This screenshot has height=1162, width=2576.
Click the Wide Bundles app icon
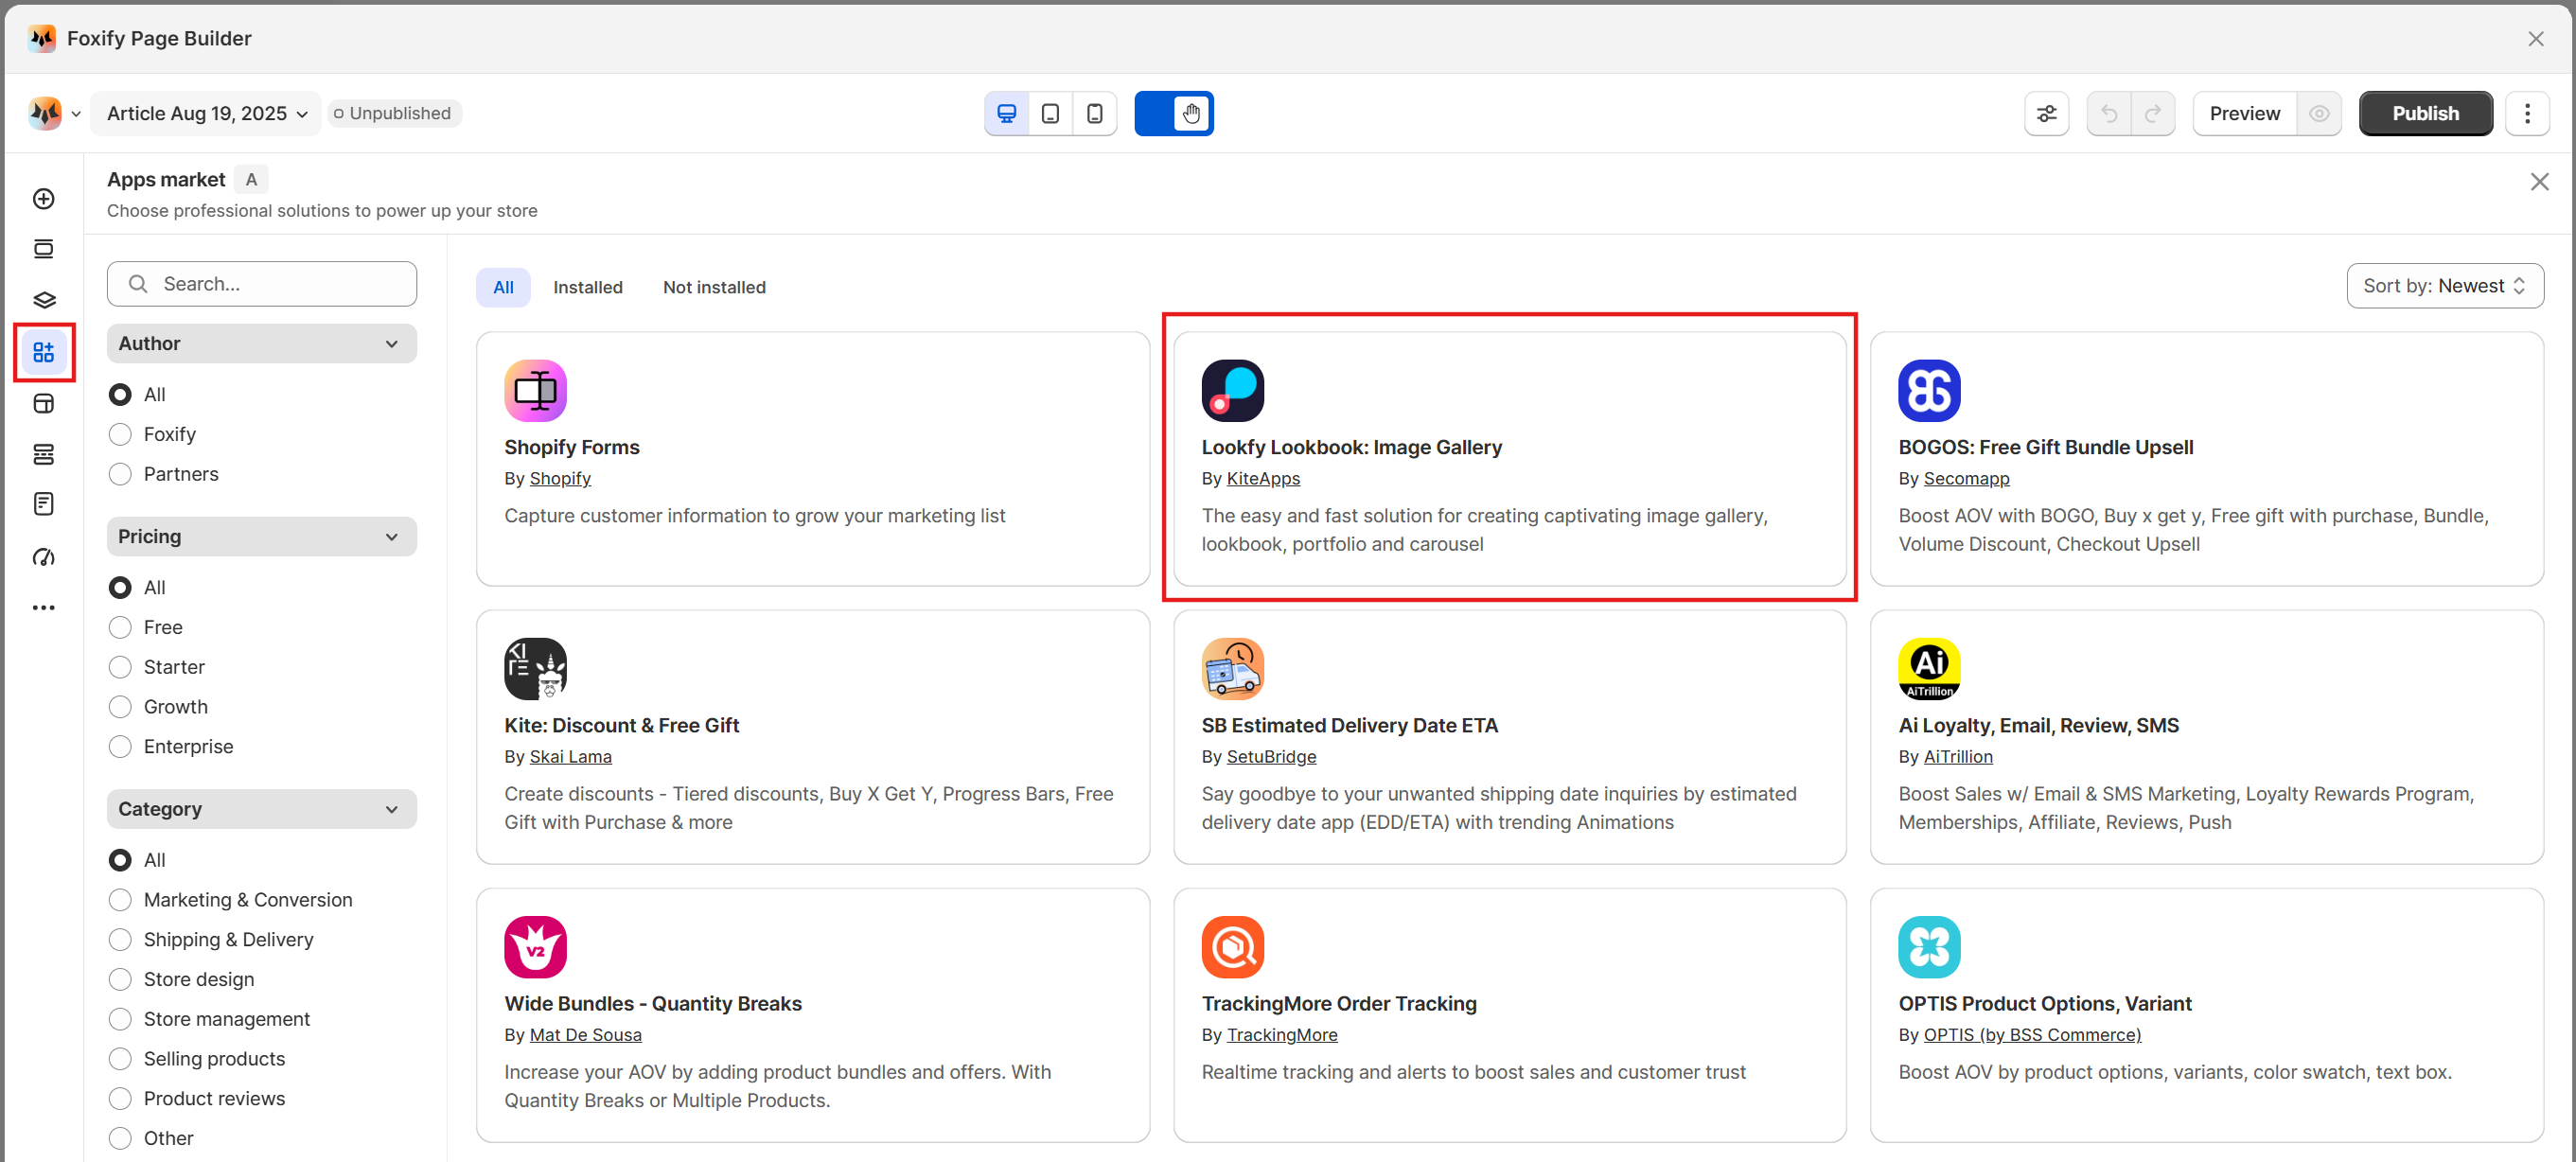click(x=535, y=947)
